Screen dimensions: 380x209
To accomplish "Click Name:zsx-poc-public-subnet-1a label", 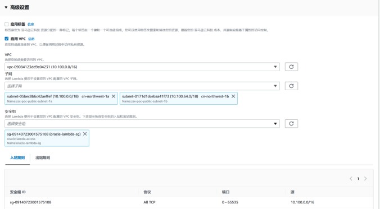I will pyautogui.click(x=30, y=101).
